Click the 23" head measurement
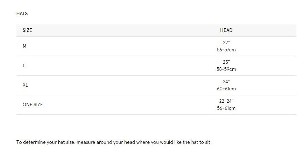Image resolution: width=308 pixels, height=152 pixels. pyautogui.click(x=226, y=62)
